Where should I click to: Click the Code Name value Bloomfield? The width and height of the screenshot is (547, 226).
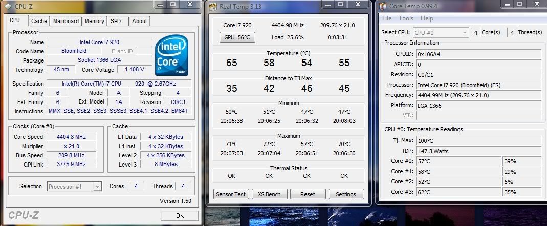(74, 51)
